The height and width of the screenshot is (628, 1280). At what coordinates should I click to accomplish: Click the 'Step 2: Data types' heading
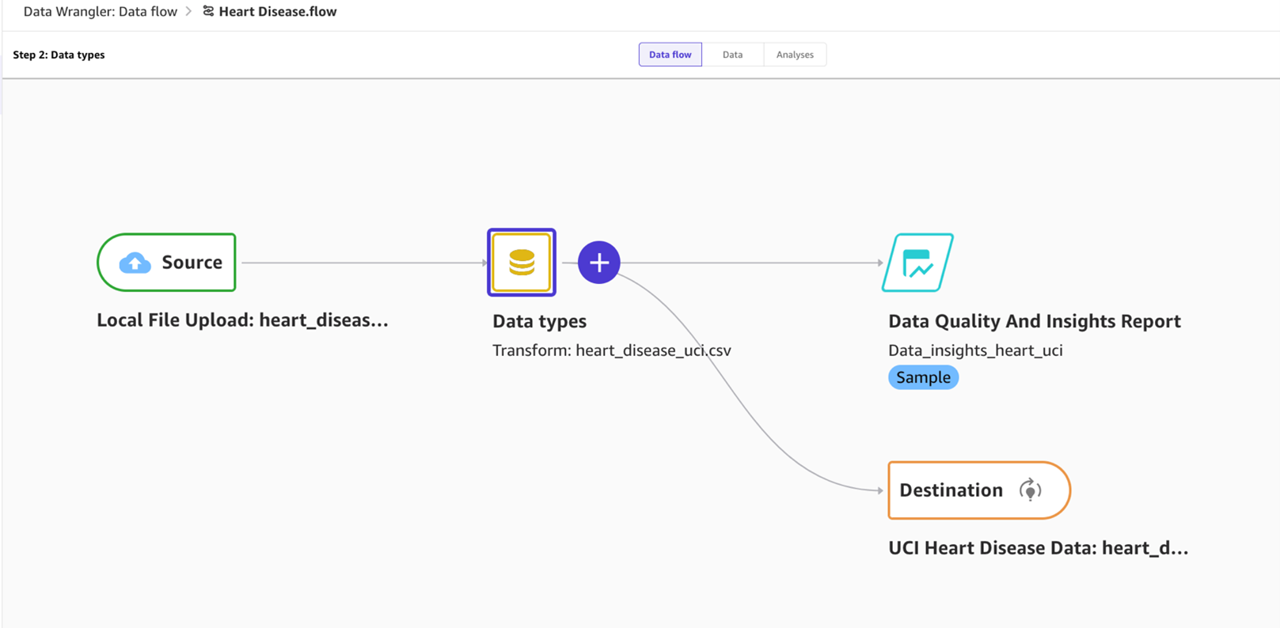pyautogui.click(x=59, y=55)
